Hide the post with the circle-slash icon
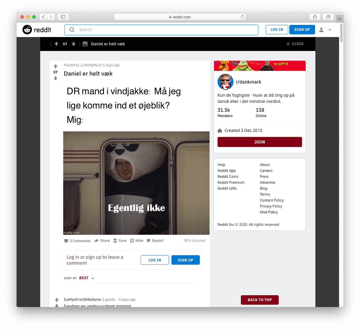The width and height of the screenshot is (360, 329). 137,241
